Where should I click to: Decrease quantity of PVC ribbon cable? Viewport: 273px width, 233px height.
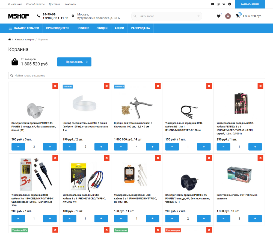[69, 147]
